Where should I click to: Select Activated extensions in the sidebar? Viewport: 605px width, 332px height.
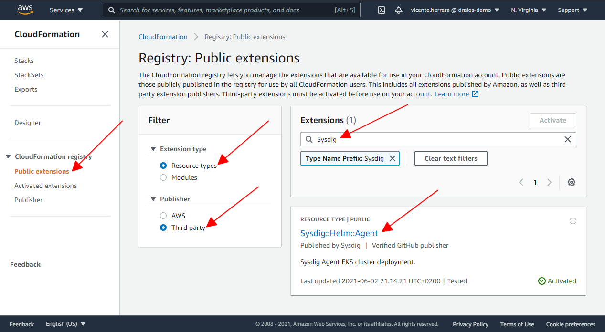pyautogui.click(x=45, y=185)
